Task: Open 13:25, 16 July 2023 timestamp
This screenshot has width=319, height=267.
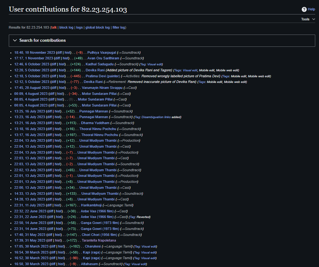Action: [x=30, y=111]
